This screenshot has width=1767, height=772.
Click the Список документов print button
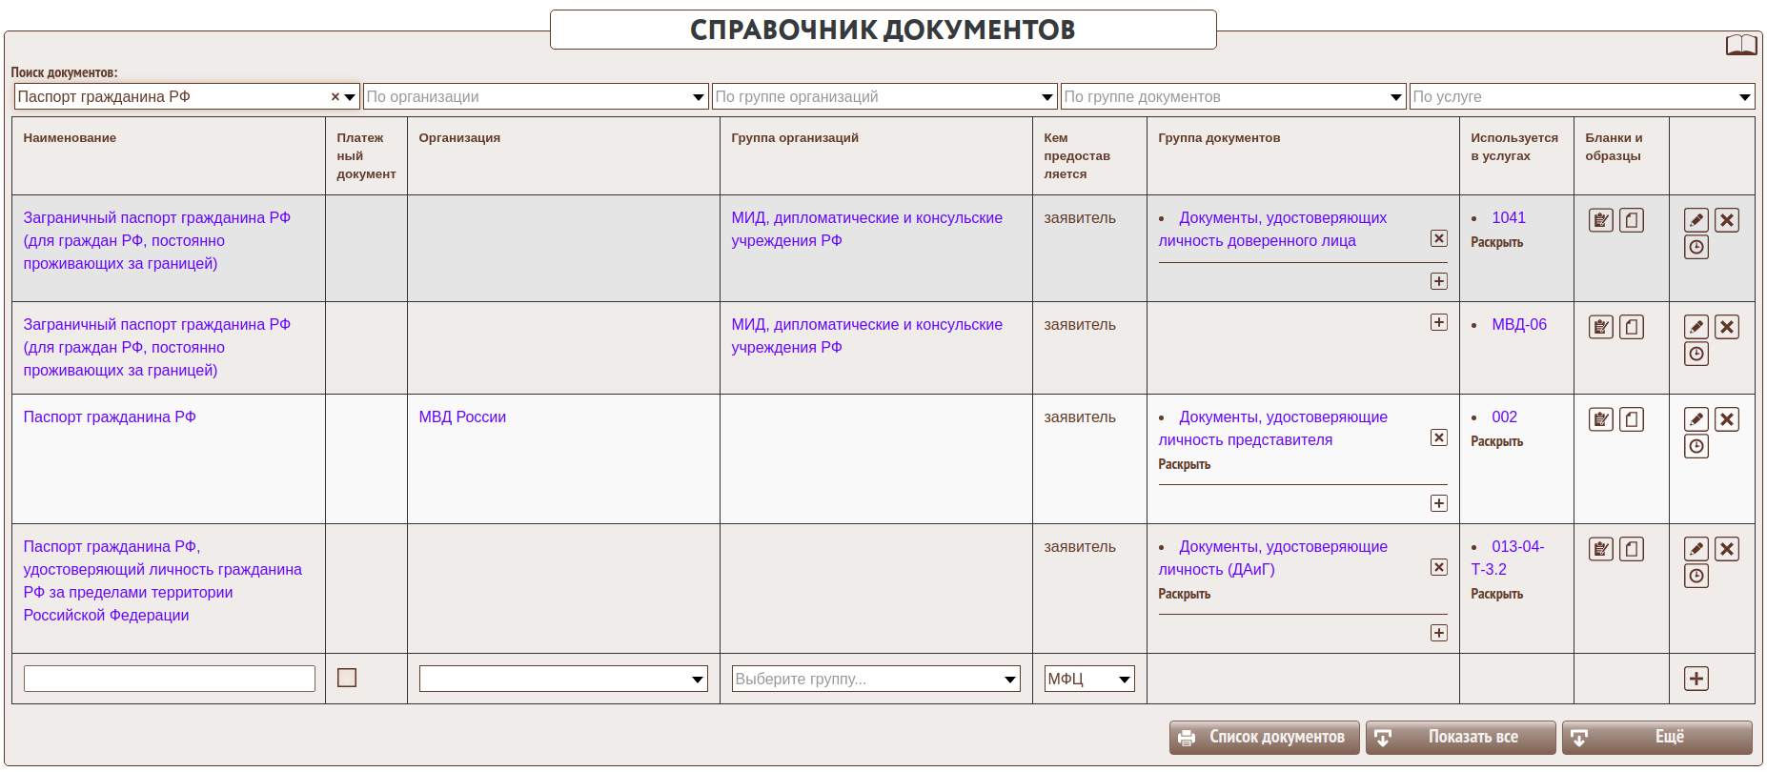(x=1264, y=737)
